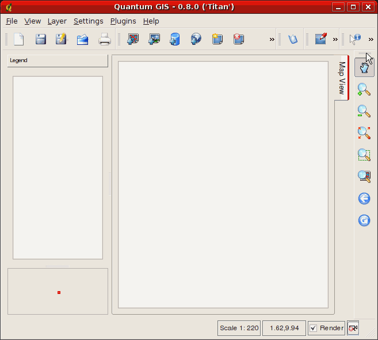Expand attributes toolbar overflow chevron at far right
This screenshot has height=340, width=378.
(x=371, y=39)
